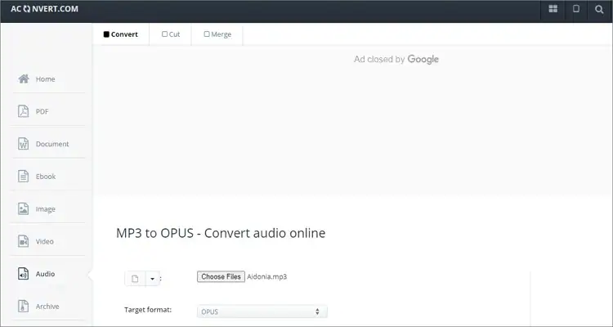Click the Video camera icon in sidebar
Screen dimensions: 613x327
tap(24, 241)
